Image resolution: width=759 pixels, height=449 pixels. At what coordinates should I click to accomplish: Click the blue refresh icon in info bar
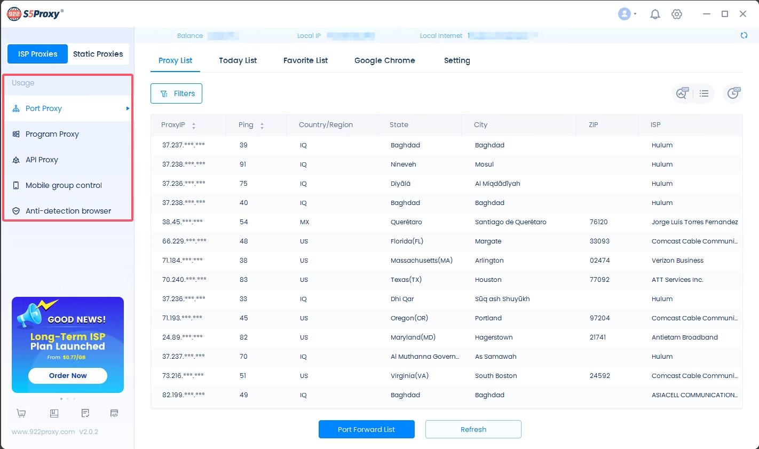744,35
